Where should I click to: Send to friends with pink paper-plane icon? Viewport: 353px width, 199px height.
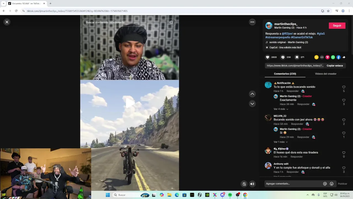coord(327,57)
